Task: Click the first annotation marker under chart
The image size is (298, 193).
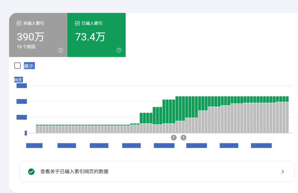Action: [x=174, y=137]
